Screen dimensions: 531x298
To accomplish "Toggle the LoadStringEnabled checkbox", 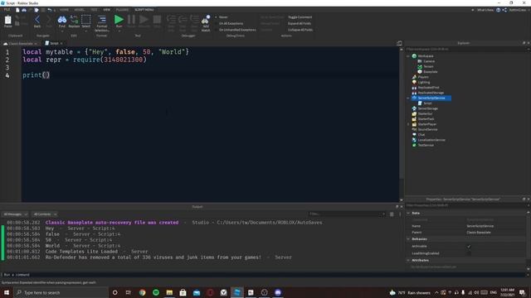I will [x=469, y=253].
